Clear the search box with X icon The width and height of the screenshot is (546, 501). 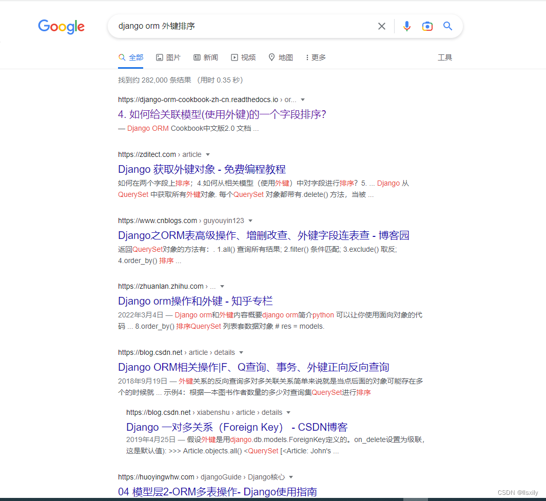pyautogui.click(x=382, y=26)
